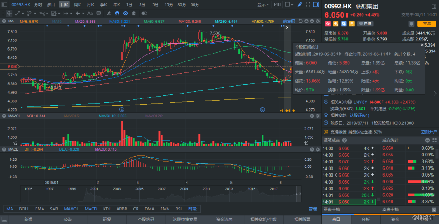Image resolution: width=439 pixels, height=224 pixels.
Task: Add stock to 自选 watchlist
Action: (x=366, y=24)
